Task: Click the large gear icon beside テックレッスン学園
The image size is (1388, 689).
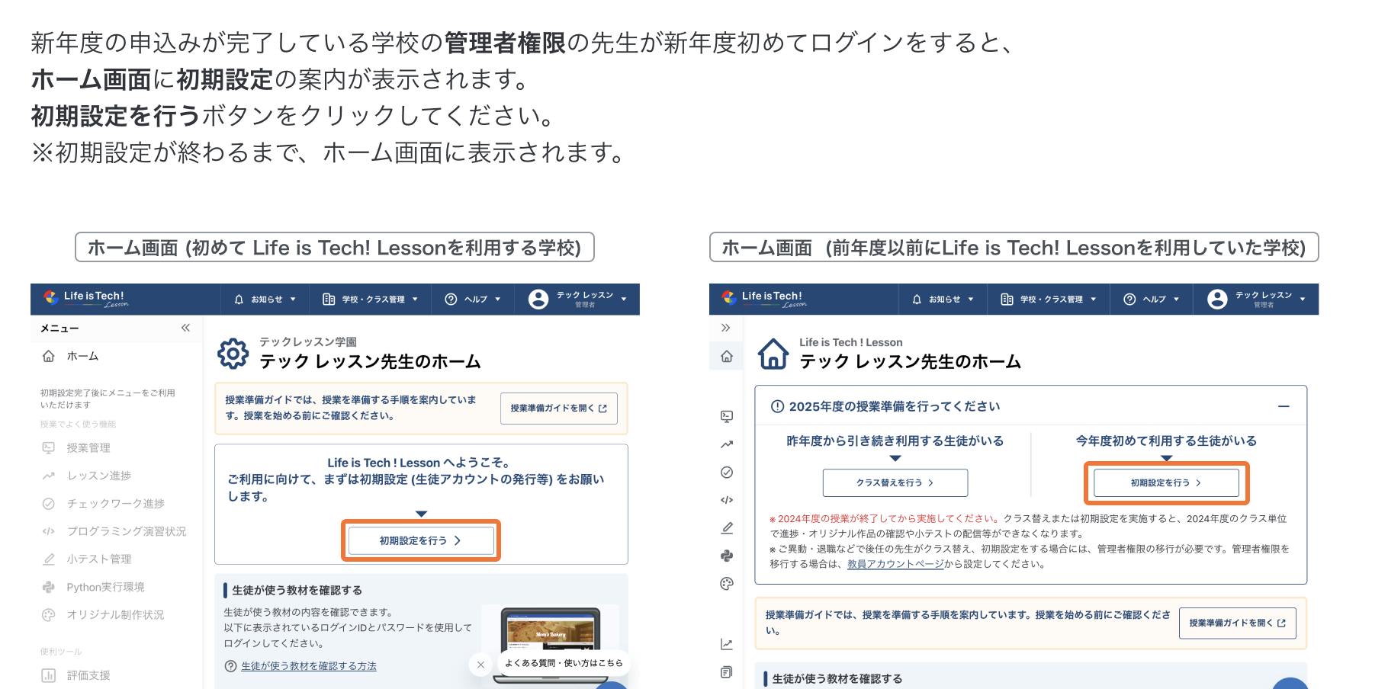Action: point(233,354)
